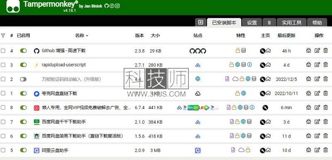Delete the Github 增强 script via trash icon
The height and width of the screenshot is (160, 332).
click(325, 50)
